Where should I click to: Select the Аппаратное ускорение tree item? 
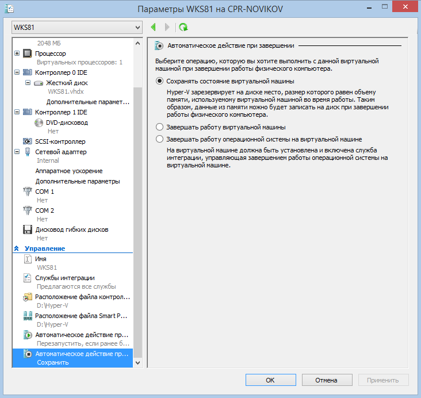pyautogui.click(x=69, y=171)
